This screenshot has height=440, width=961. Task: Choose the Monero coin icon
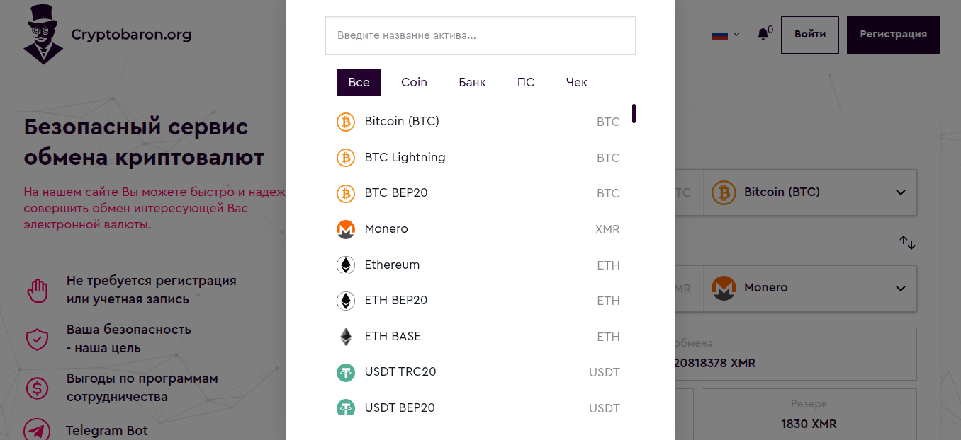(345, 228)
